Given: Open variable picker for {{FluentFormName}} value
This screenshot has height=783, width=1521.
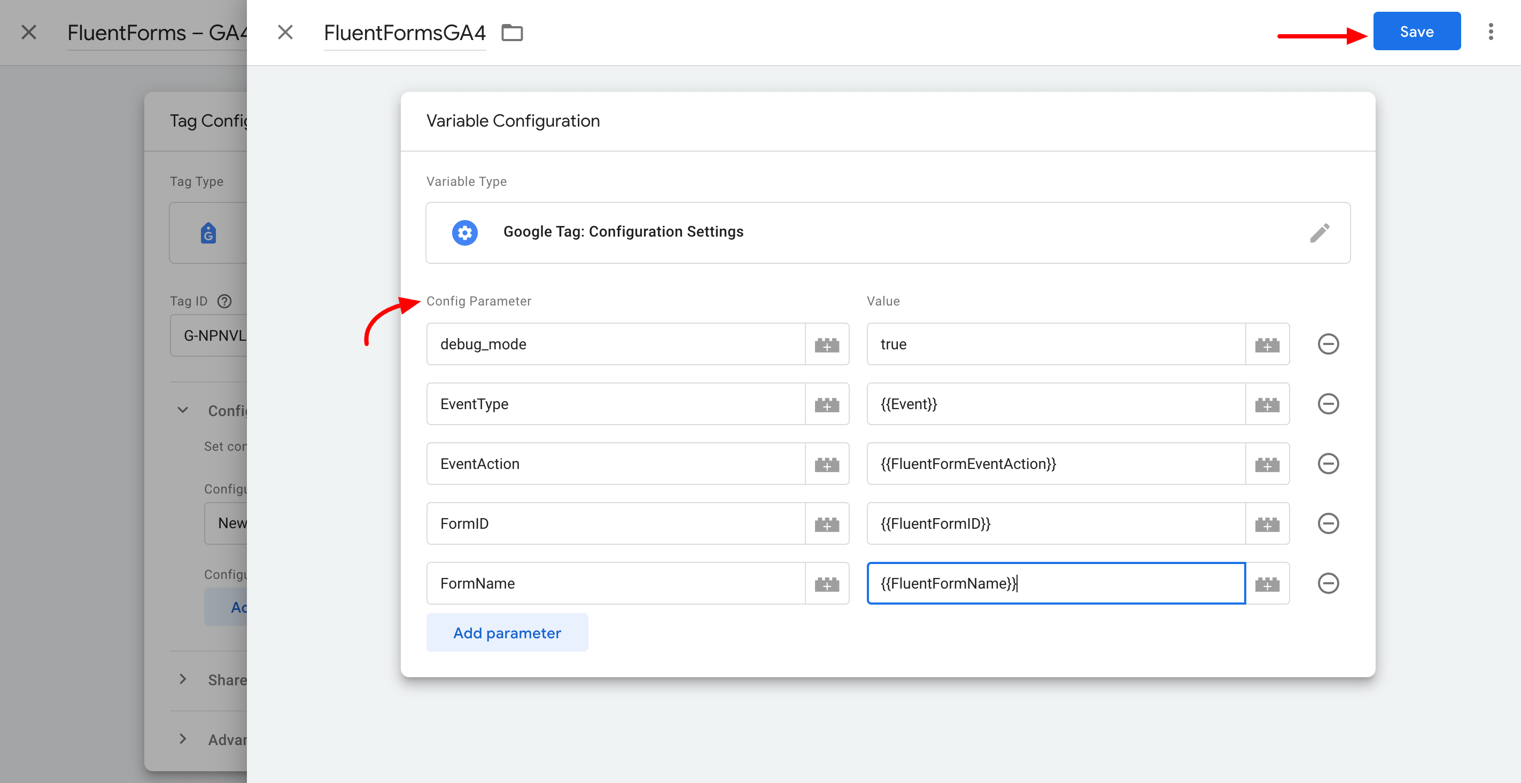Looking at the screenshot, I should click(1267, 584).
